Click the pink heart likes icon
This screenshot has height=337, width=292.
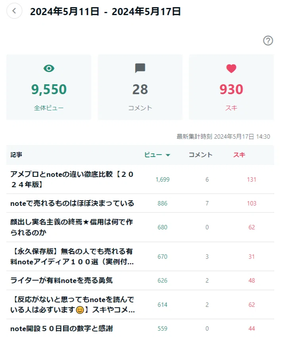[231, 69]
